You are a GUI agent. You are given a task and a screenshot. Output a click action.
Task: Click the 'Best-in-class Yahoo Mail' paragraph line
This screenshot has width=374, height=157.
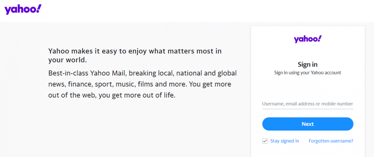(x=142, y=73)
